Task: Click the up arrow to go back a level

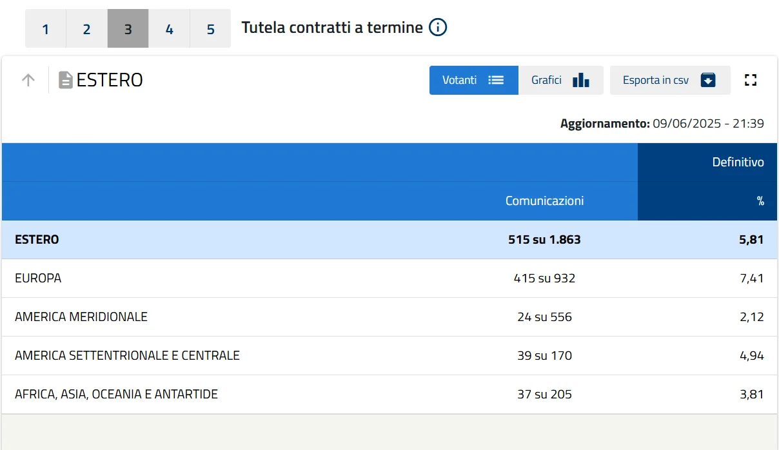Action: coord(28,80)
